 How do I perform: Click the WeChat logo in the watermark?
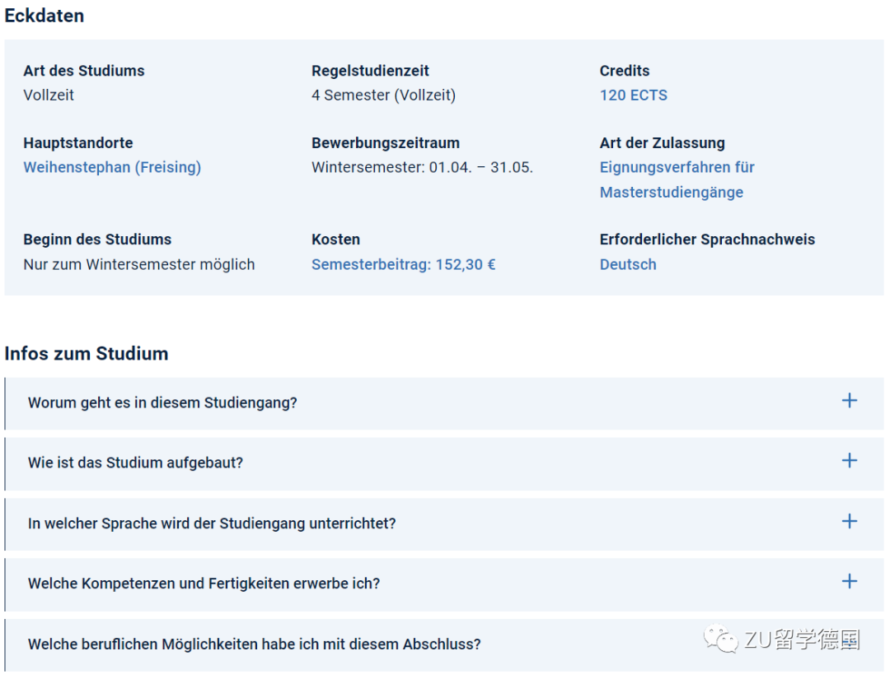715,639
